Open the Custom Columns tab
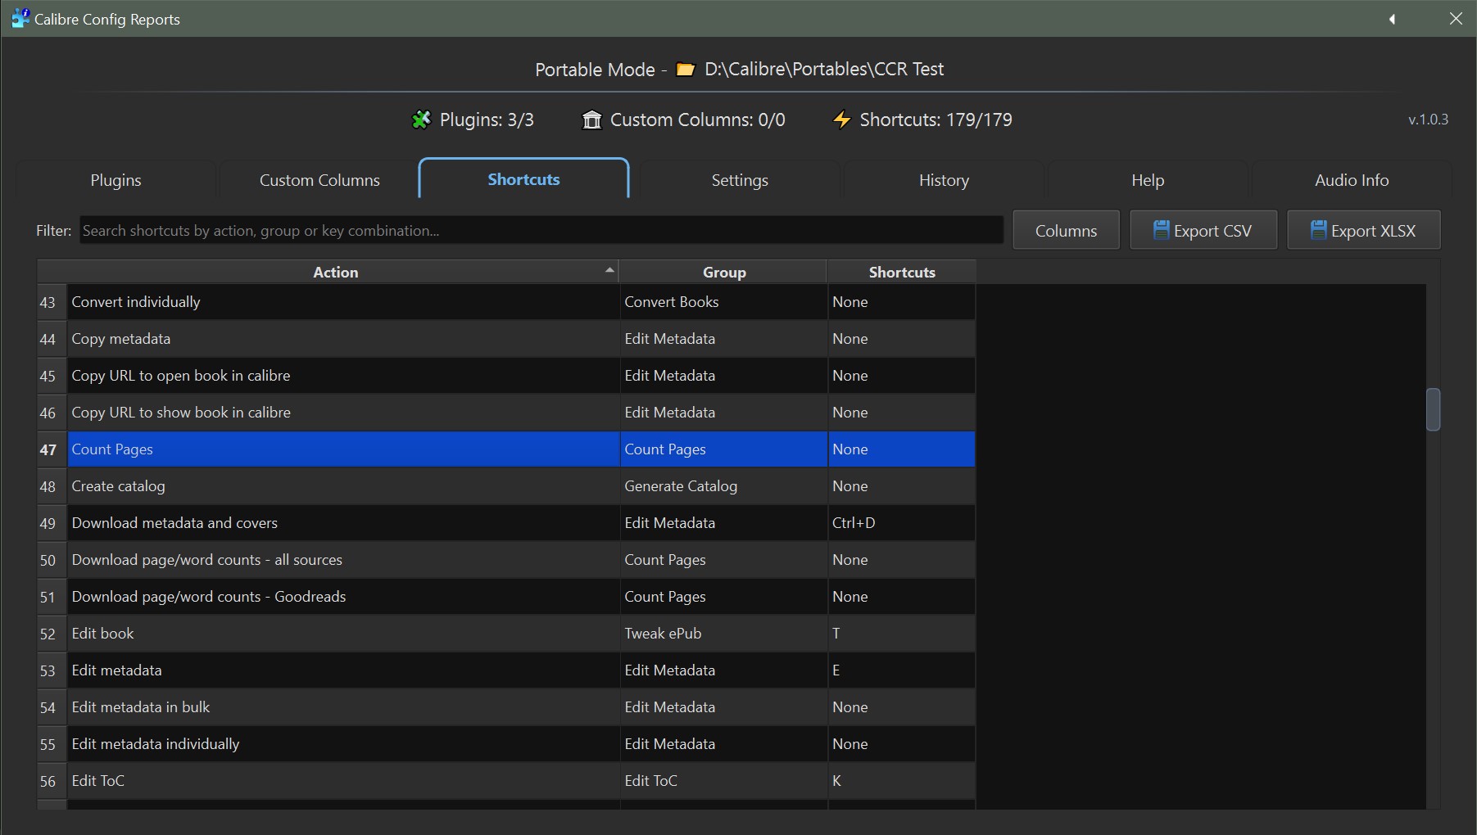1477x835 pixels. pos(319,180)
